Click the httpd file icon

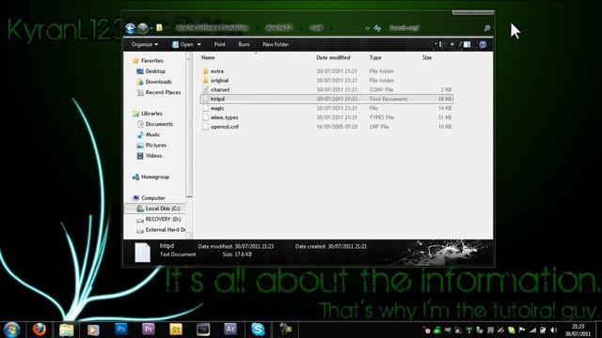click(x=205, y=99)
